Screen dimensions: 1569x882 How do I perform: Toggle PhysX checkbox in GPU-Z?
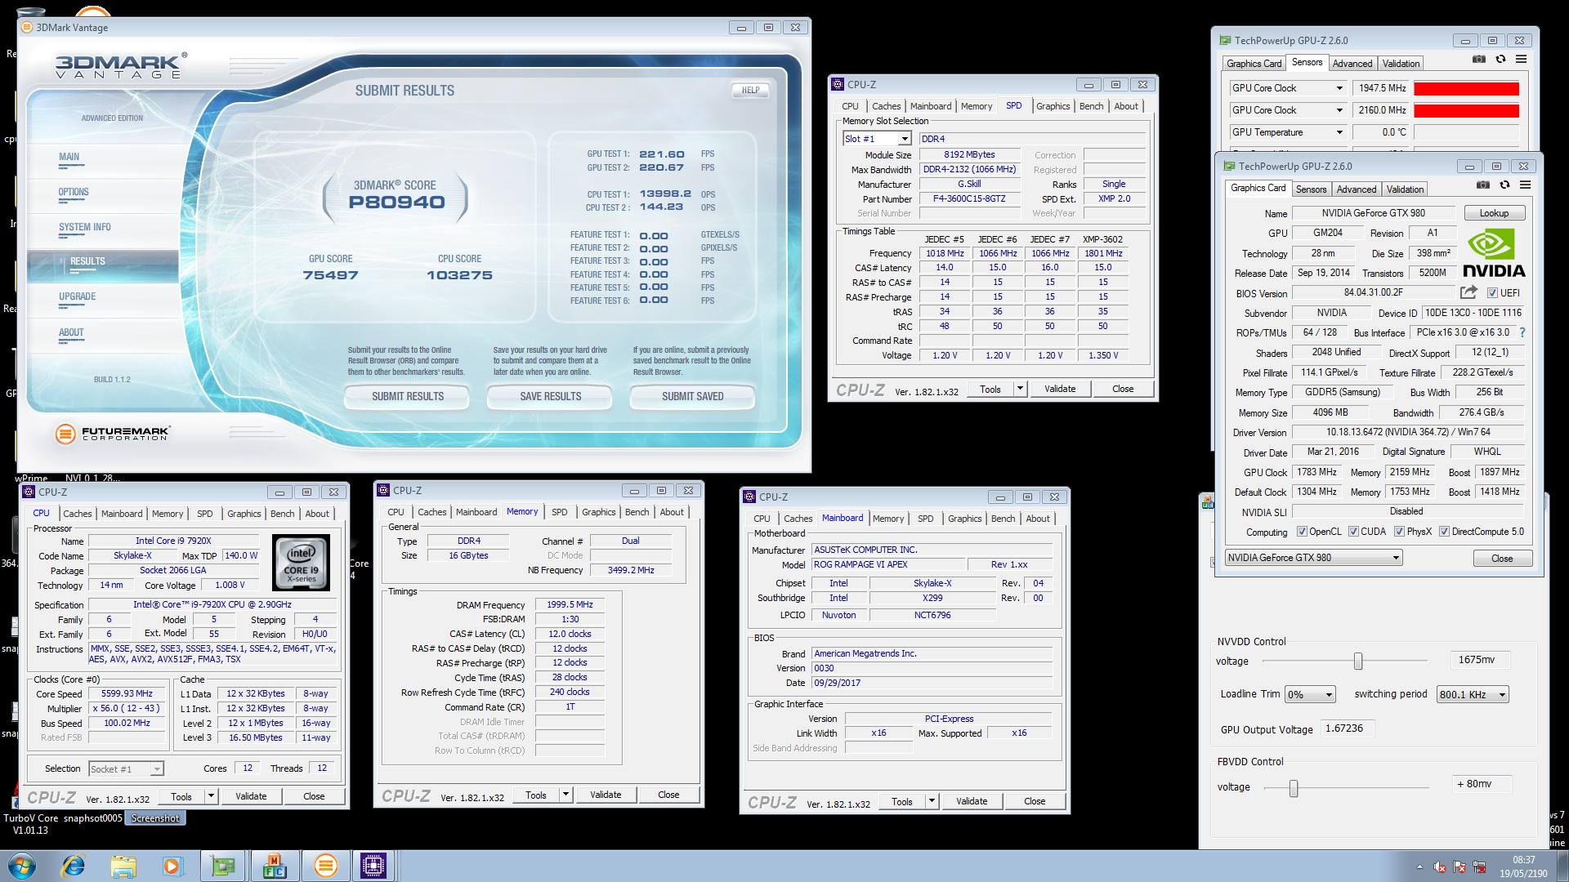(1399, 532)
